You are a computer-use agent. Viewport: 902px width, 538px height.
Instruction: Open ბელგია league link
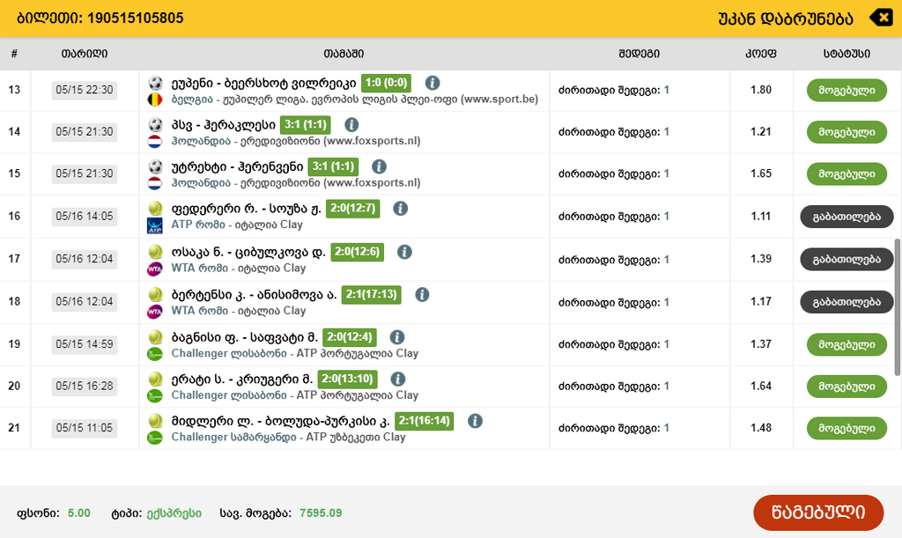[192, 99]
